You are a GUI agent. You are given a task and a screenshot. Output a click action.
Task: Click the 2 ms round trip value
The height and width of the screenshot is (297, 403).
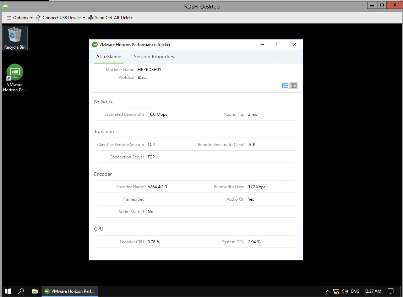[x=252, y=114]
